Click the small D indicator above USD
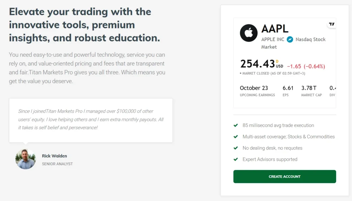The image size is (352, 201). pos(277,61)
